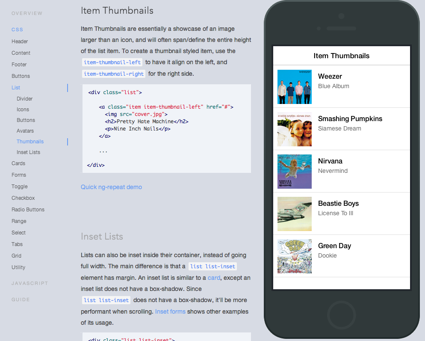Select the Divider sub-item under List

click(x=24, y=98)
